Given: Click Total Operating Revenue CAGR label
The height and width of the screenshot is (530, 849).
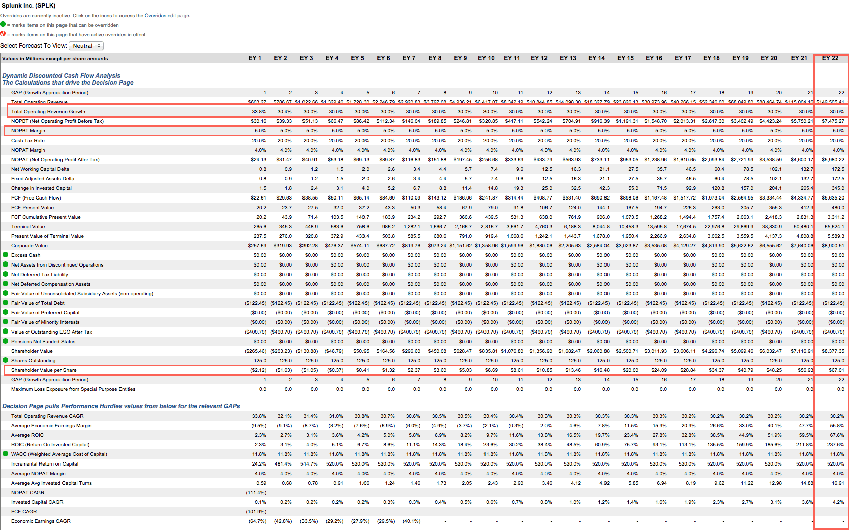Looking at the screenshot, I should point(47,416).
